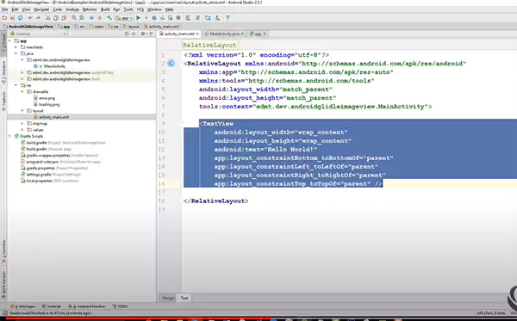Click the navigate Forward arrow icon
The image size is (517, 321).
(x=99, y=18)
